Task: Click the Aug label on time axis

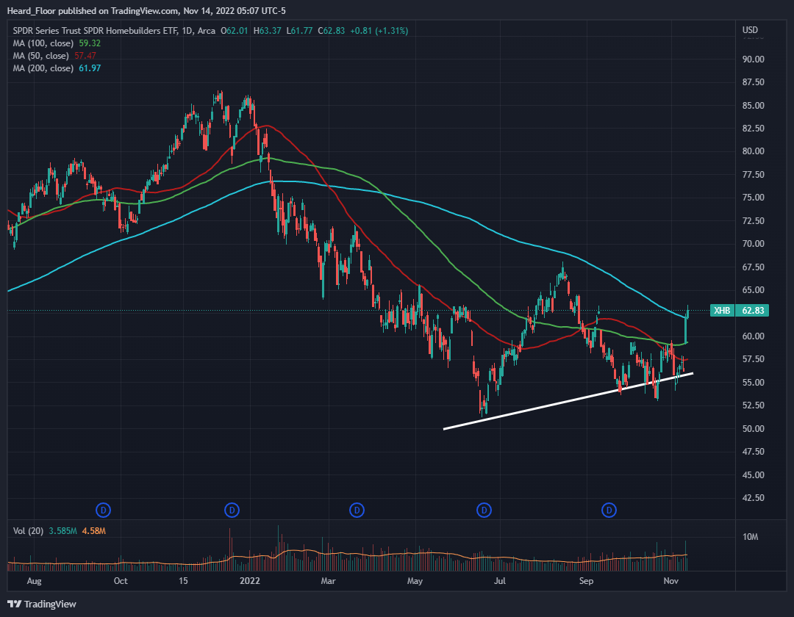Action: point(34,581)
